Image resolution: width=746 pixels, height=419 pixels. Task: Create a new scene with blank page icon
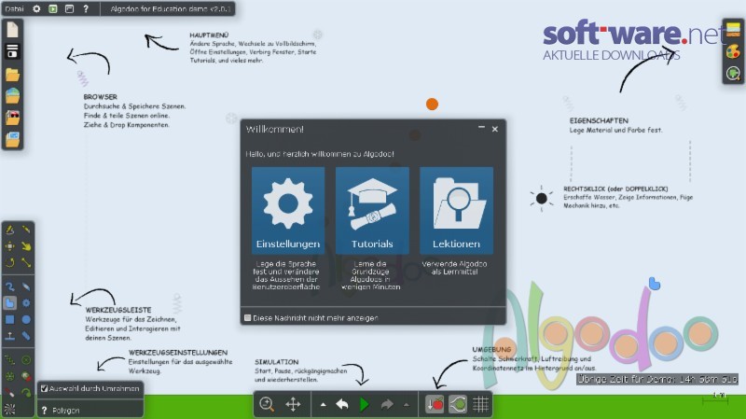[x=12, y=29]
